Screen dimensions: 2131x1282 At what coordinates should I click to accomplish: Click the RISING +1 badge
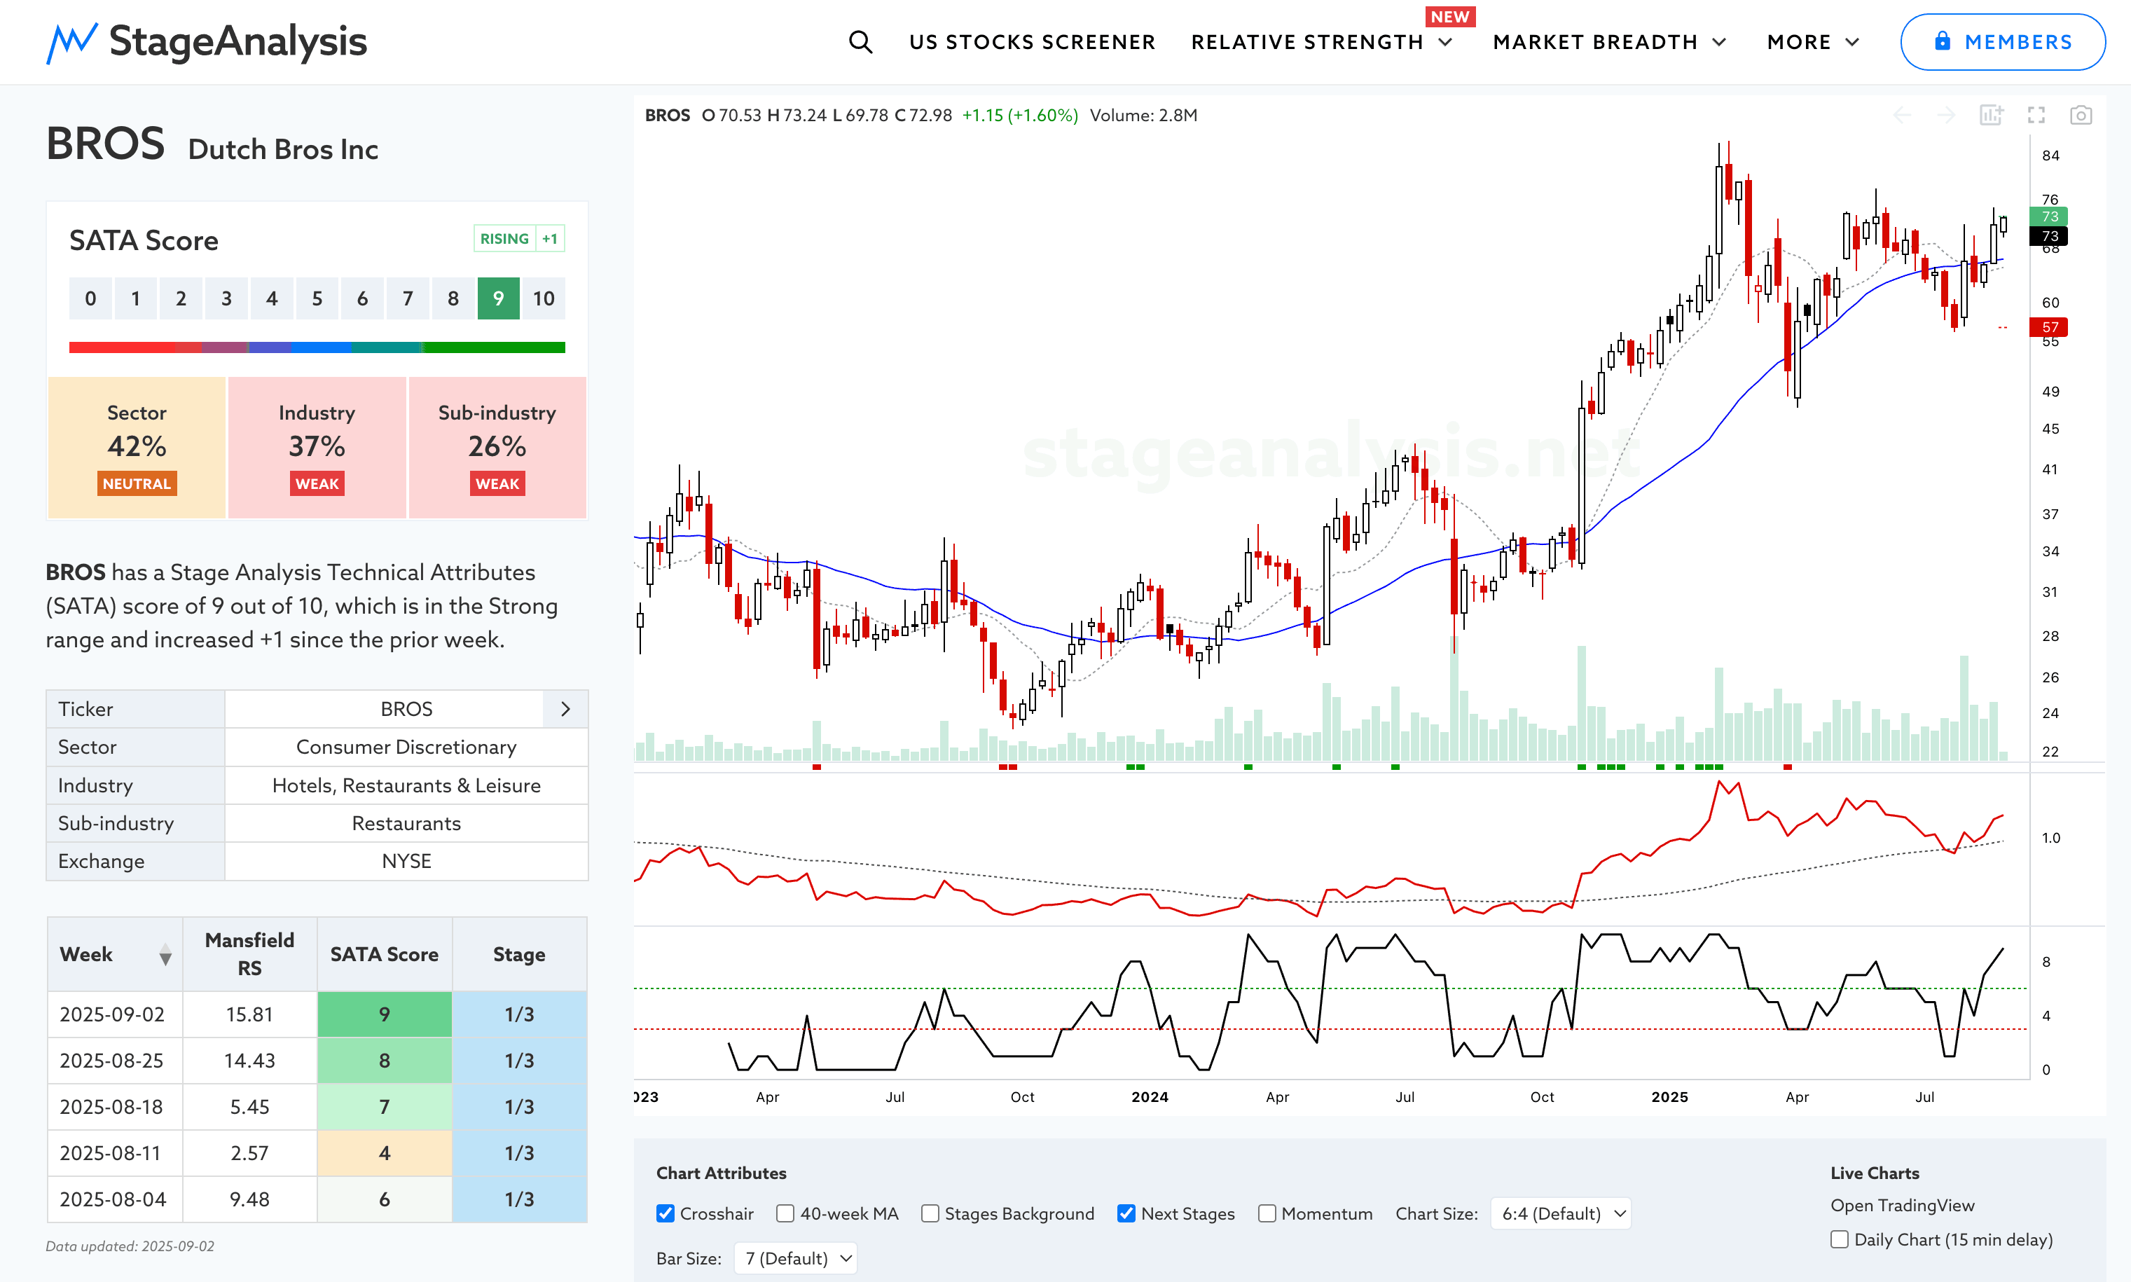coord(519,238)
